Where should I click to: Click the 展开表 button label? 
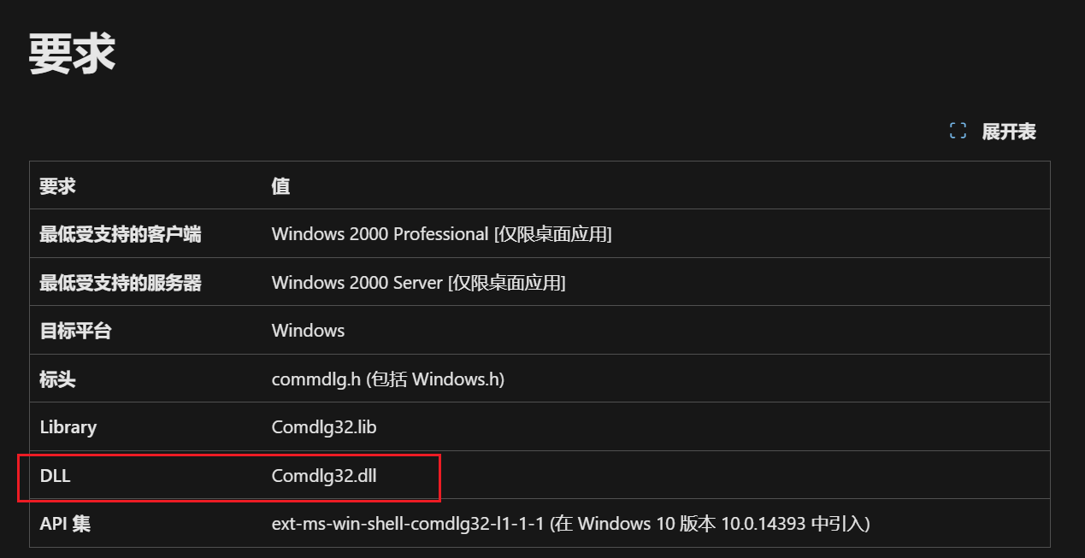1009,132
